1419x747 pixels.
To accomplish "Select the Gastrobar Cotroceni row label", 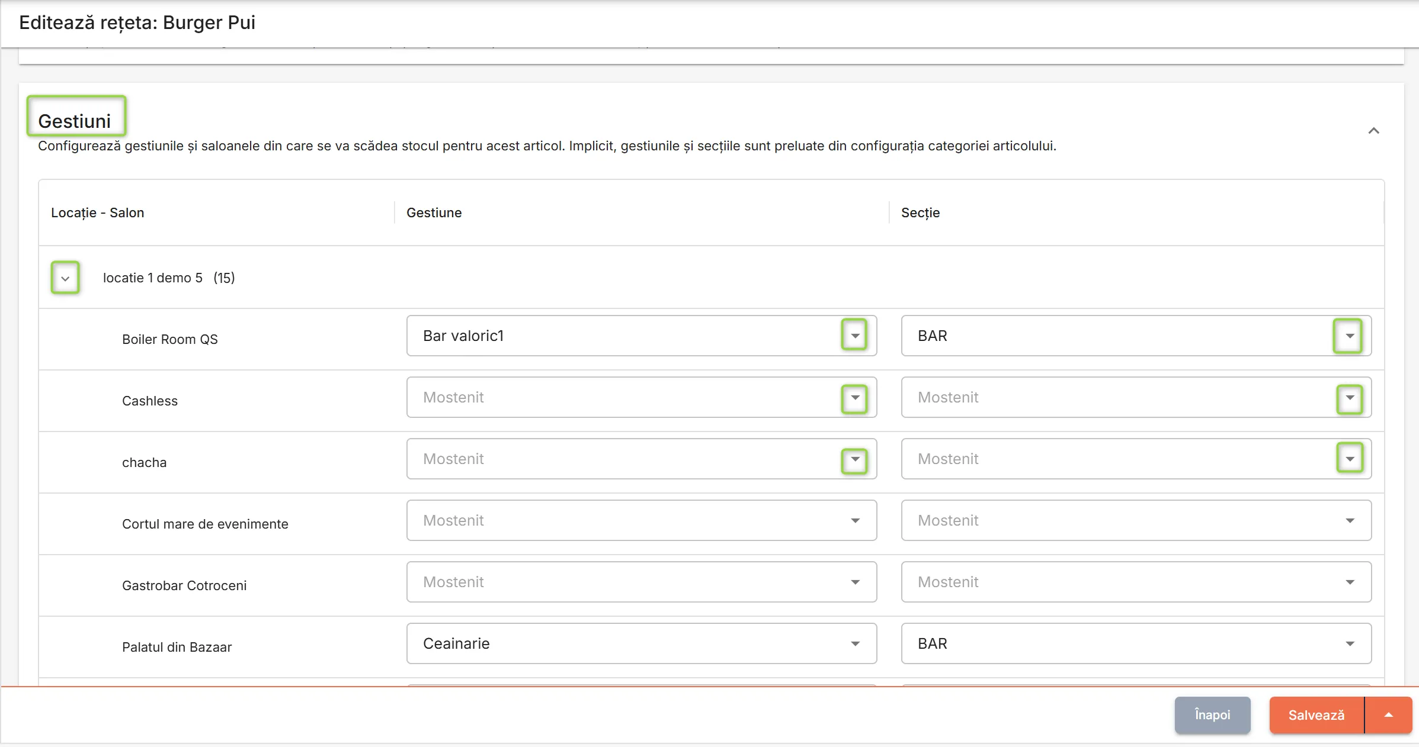I will (x=184, y=585).
